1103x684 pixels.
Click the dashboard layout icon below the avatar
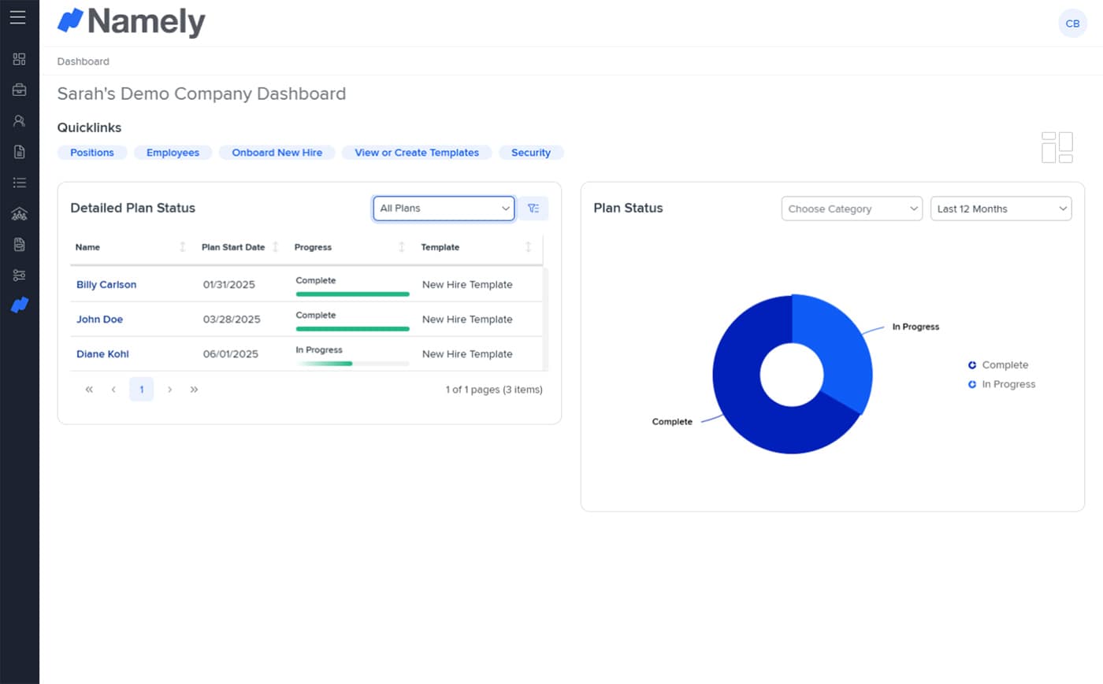click(x=1057, y=147)
